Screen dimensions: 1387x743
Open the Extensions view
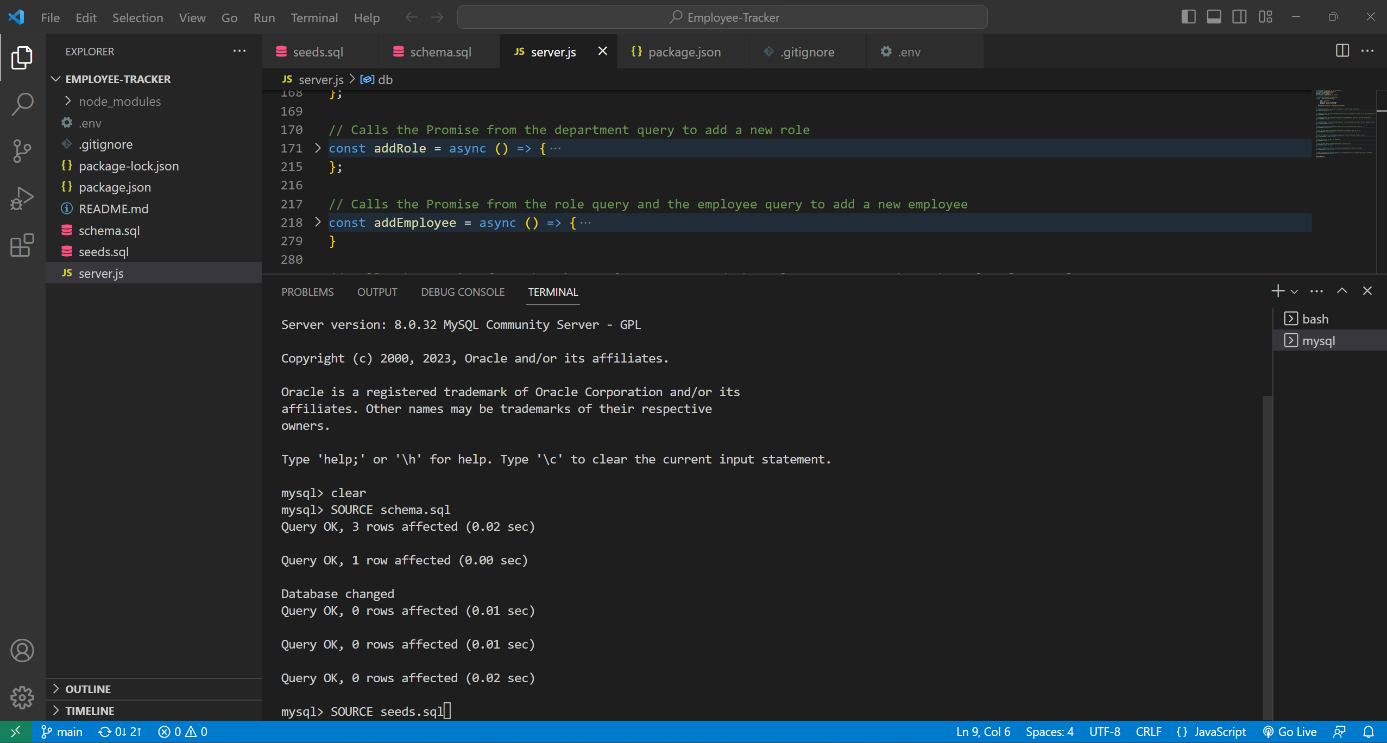pos(22,246)
